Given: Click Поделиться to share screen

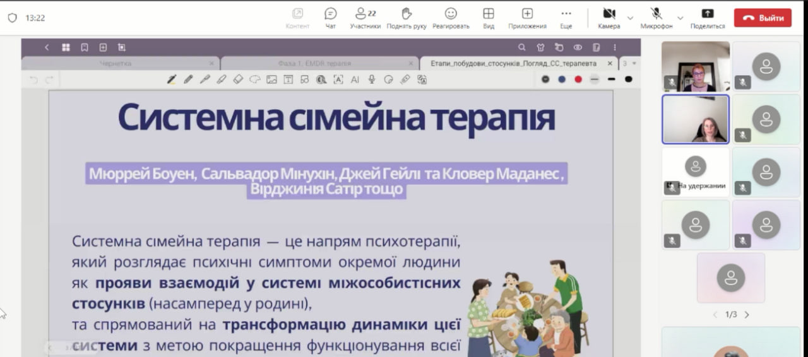Looking at the screenshot, I should tap(708, 18).
